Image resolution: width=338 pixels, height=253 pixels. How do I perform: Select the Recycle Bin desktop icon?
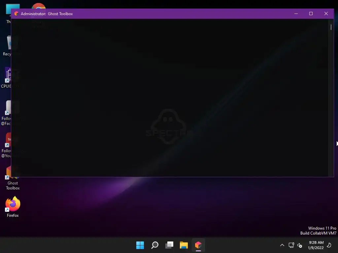(x=7, y=46)
